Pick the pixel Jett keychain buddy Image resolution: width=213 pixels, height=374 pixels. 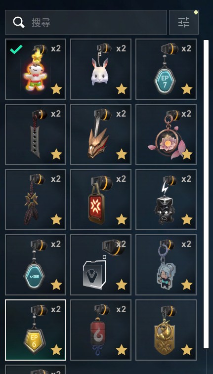point(166,265)
